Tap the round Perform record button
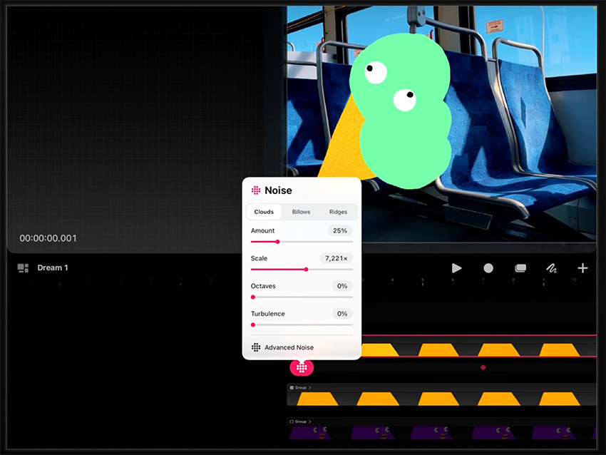The height and width of the screenshot is (455, 606). pos(488,268)
